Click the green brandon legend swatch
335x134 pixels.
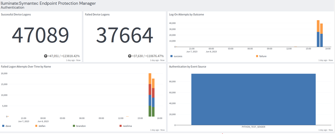pyautogui.click(x=74, y=126)
